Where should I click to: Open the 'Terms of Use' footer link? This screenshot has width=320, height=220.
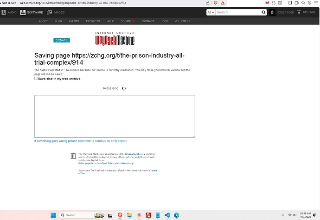click(154, 171)
